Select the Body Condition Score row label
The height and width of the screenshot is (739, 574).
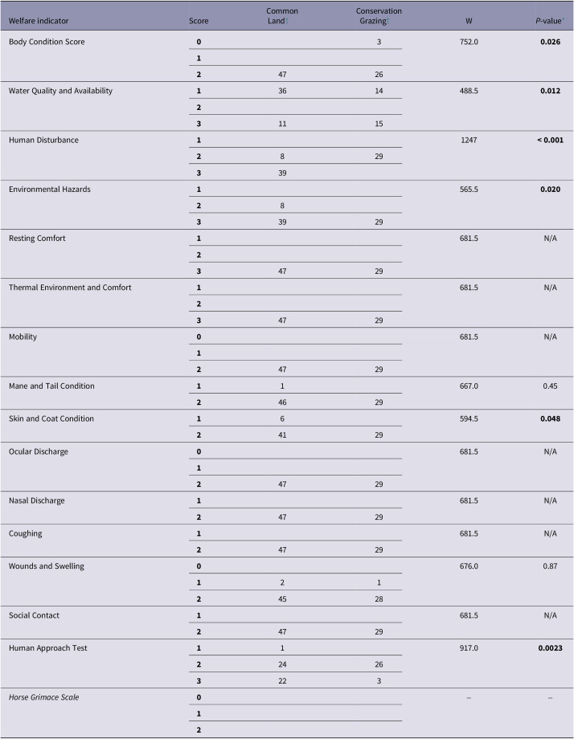pyautogui.click(x=47, y=42)
